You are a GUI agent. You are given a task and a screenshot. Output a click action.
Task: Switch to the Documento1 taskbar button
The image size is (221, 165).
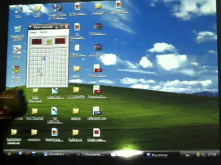[57, 154]
